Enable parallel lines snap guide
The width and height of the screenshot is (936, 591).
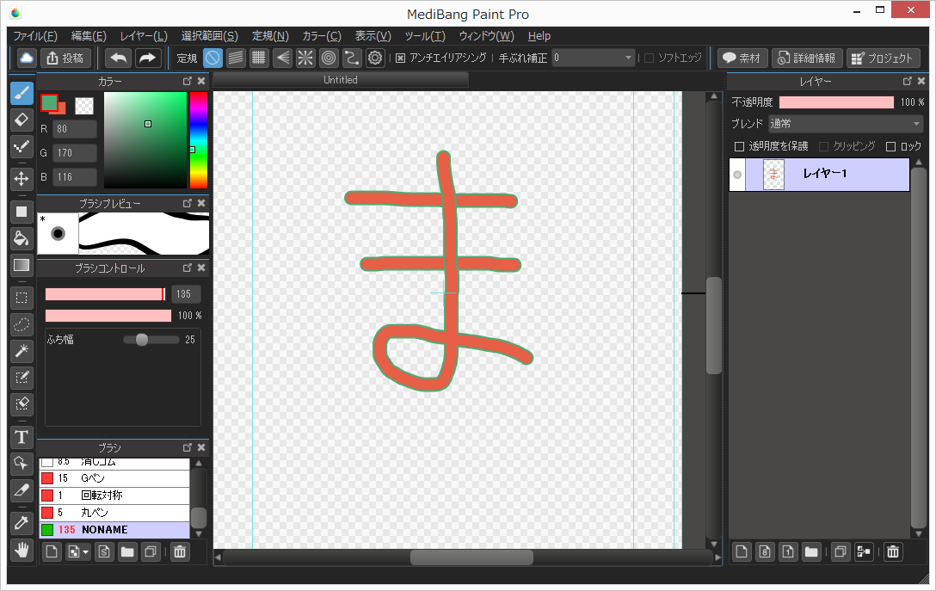(236, 58)
